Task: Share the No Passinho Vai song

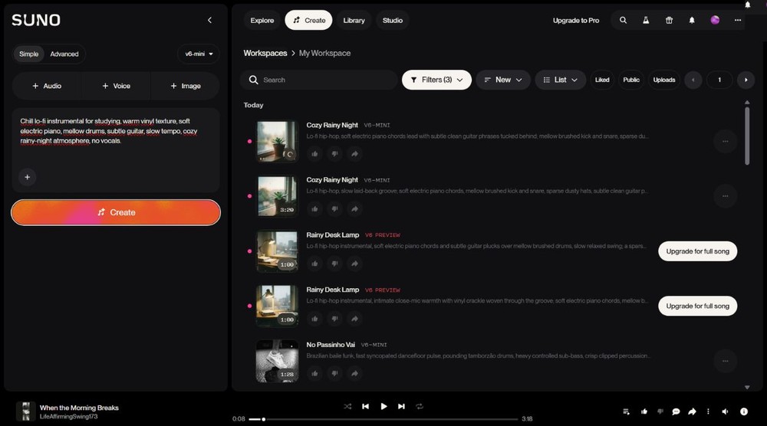Action: pyautogui.click(x=354, y=373)
